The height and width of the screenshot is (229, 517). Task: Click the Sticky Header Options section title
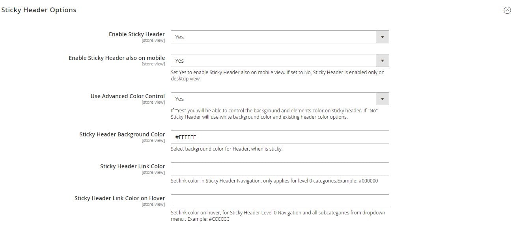39,10
